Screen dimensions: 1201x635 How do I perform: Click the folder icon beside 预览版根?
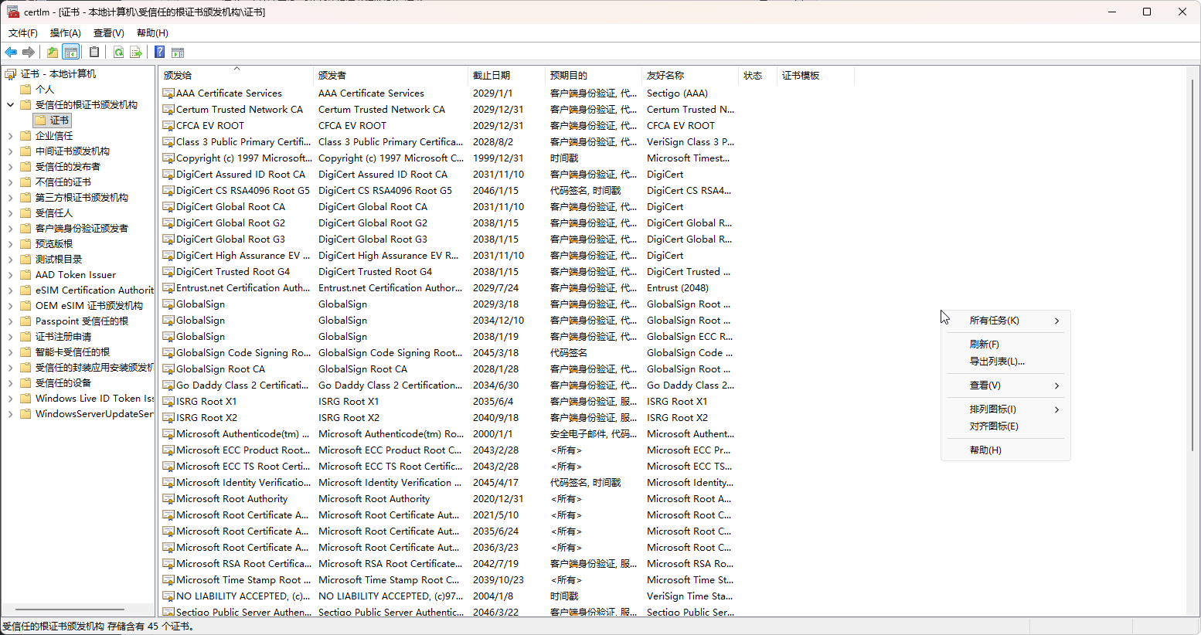(26, 244)
